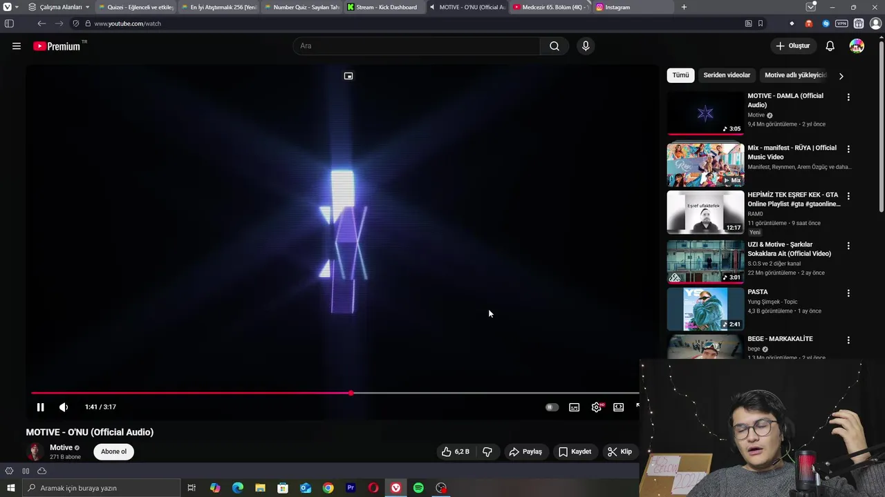
Task: Switch to the Medcezir 65. Bölüm tab
Action: point(550,8)
